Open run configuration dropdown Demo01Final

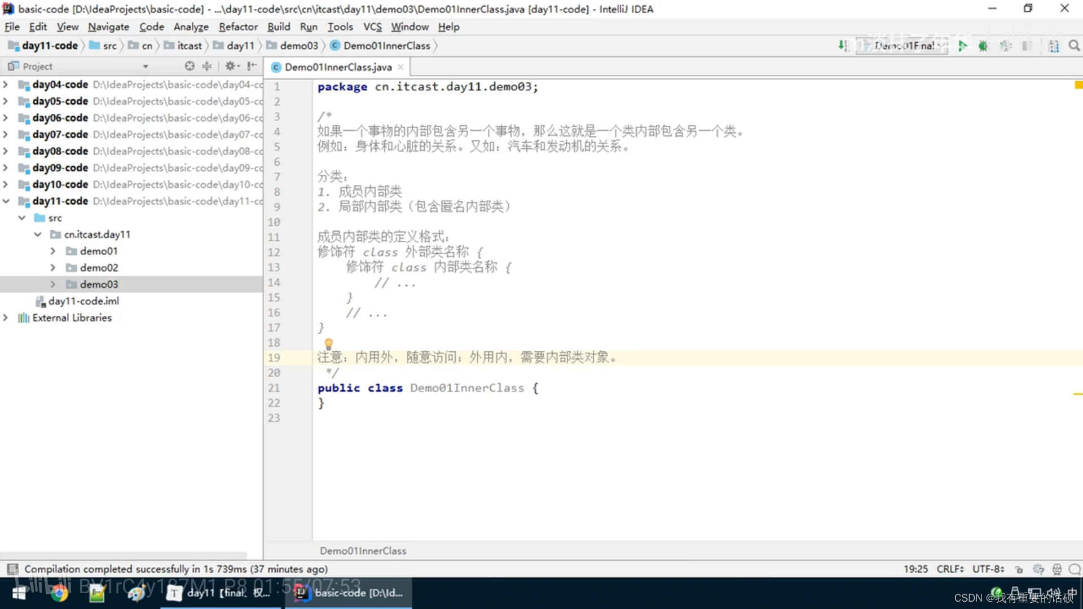pos(901,46)
